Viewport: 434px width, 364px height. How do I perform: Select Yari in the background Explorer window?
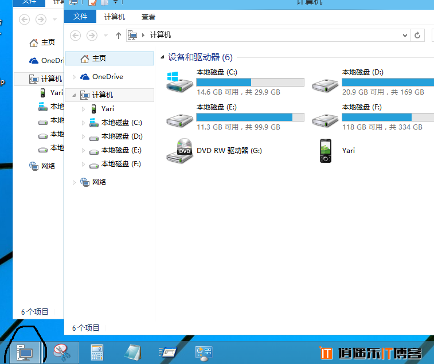[x=52, y=93]
